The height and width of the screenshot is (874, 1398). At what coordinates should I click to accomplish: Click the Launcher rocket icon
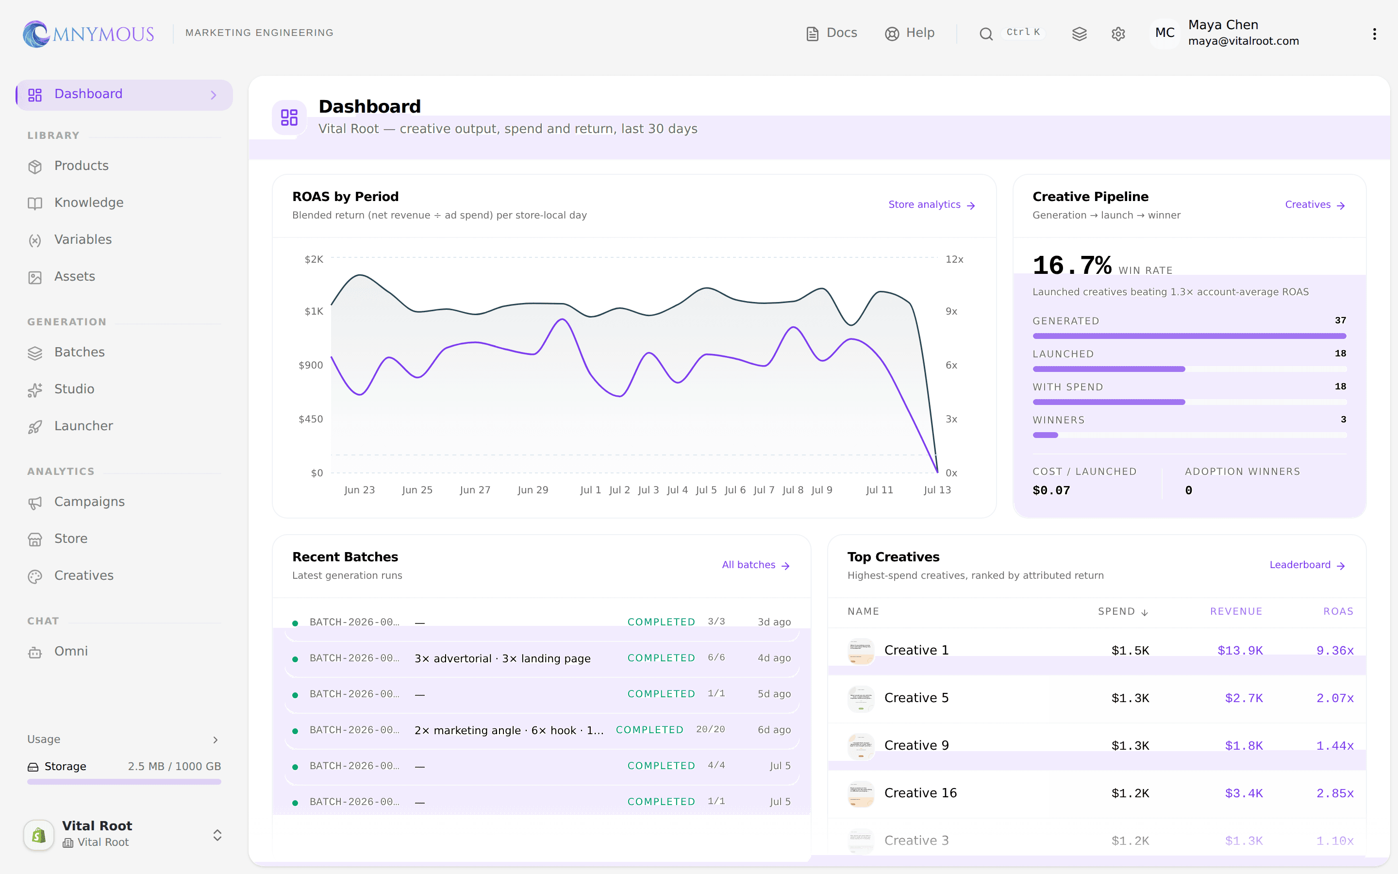point(35,427)
